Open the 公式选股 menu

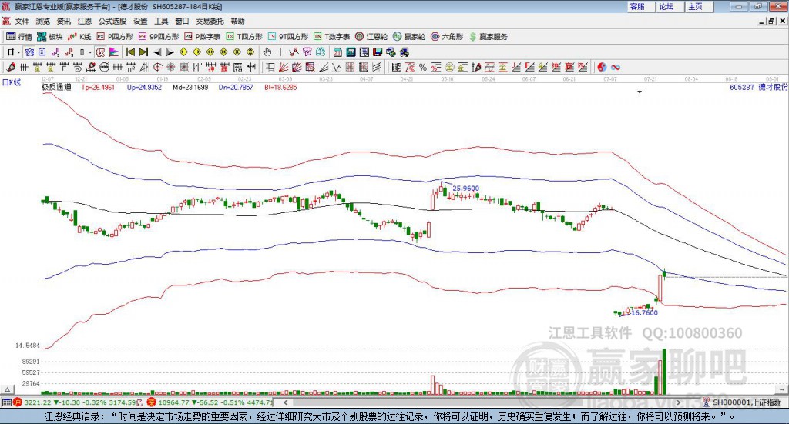112,21
